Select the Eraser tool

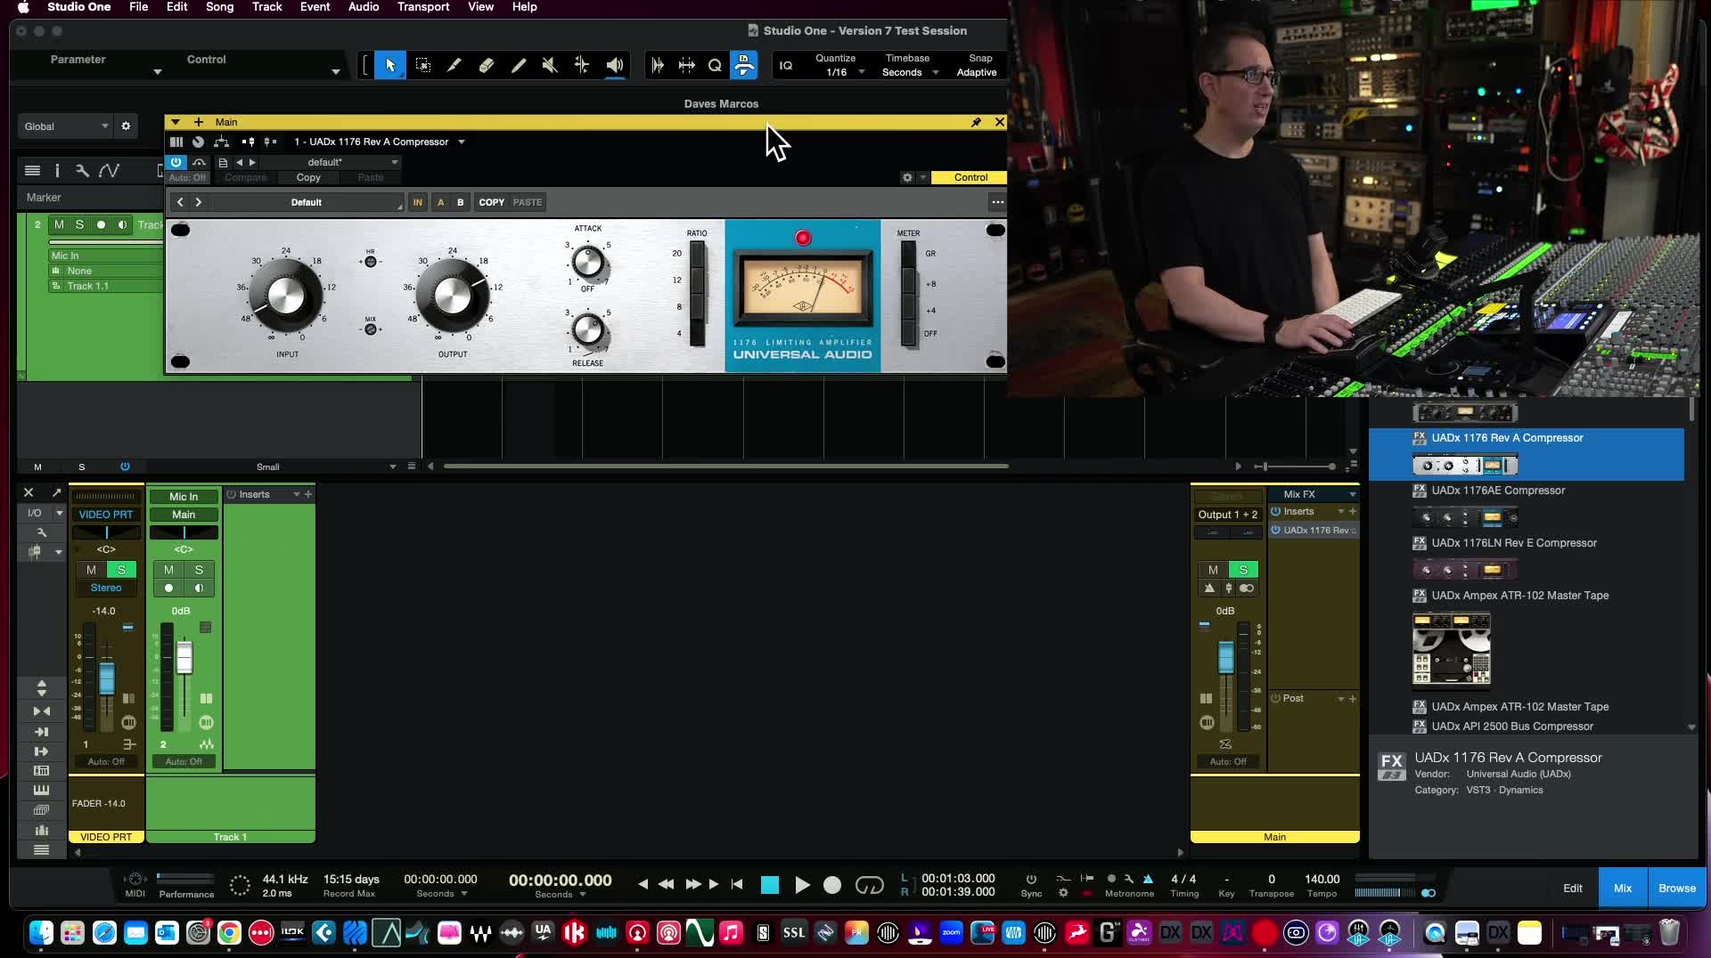(487, 65)
